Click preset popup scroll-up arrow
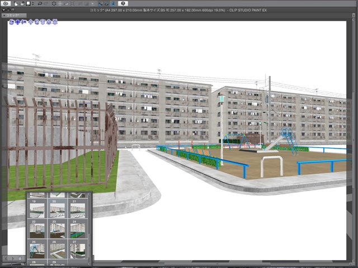This screenshot has height=268, width=358. 89,194
